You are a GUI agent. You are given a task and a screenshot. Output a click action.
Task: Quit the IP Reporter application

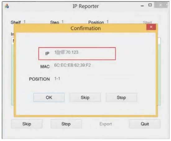click(x=145, y=124)
